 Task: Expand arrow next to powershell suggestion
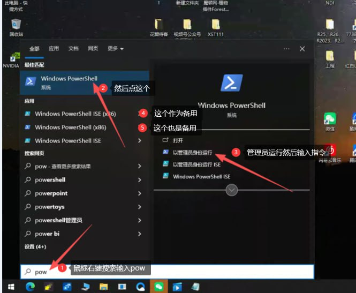pyautogui.click(x=140, y=180)
